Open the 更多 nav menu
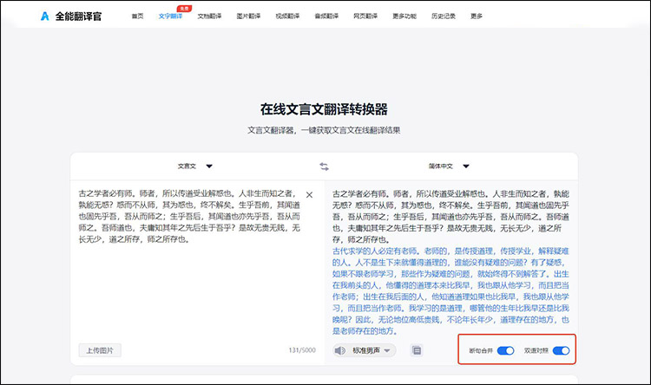This screenshot has width=651, height=385. pyautogui.click(x=477, y=16)
